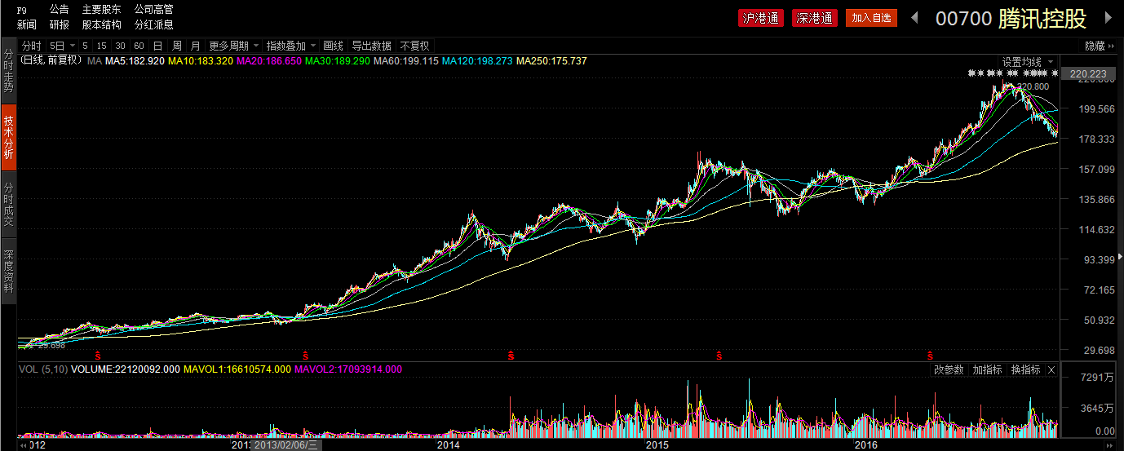Select the 60-minute period
The height and width of the screenshot is (451, 1124).
tap(139, 46)
